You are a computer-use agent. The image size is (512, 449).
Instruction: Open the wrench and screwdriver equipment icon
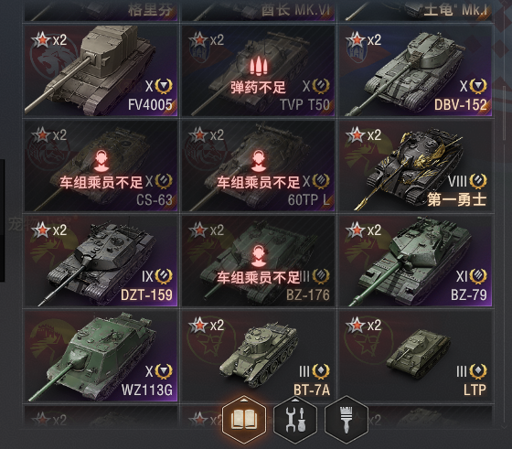pos(295,420)
